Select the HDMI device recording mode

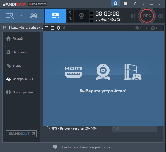click(55, 16)
